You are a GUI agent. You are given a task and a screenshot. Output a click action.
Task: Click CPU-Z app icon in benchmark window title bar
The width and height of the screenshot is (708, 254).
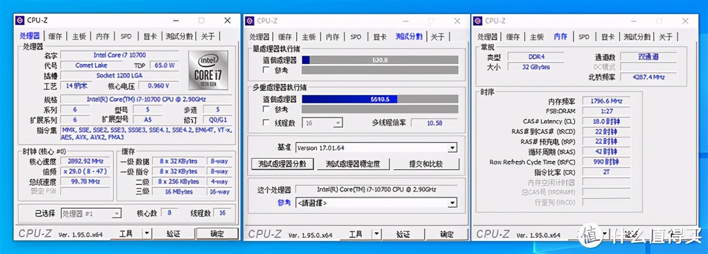point(250,21)
